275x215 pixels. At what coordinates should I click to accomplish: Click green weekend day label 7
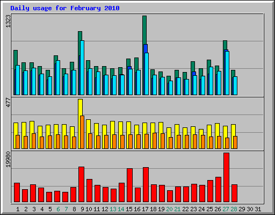pos(66,209)
